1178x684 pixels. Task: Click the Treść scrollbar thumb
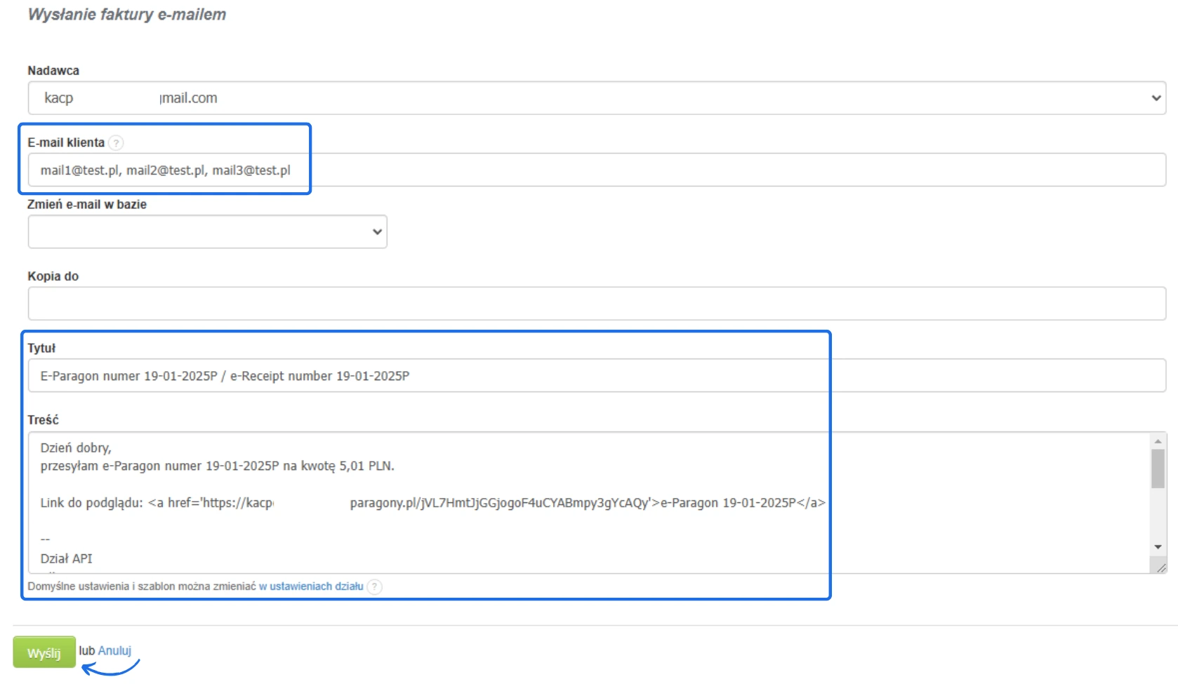pos(1158,468)
